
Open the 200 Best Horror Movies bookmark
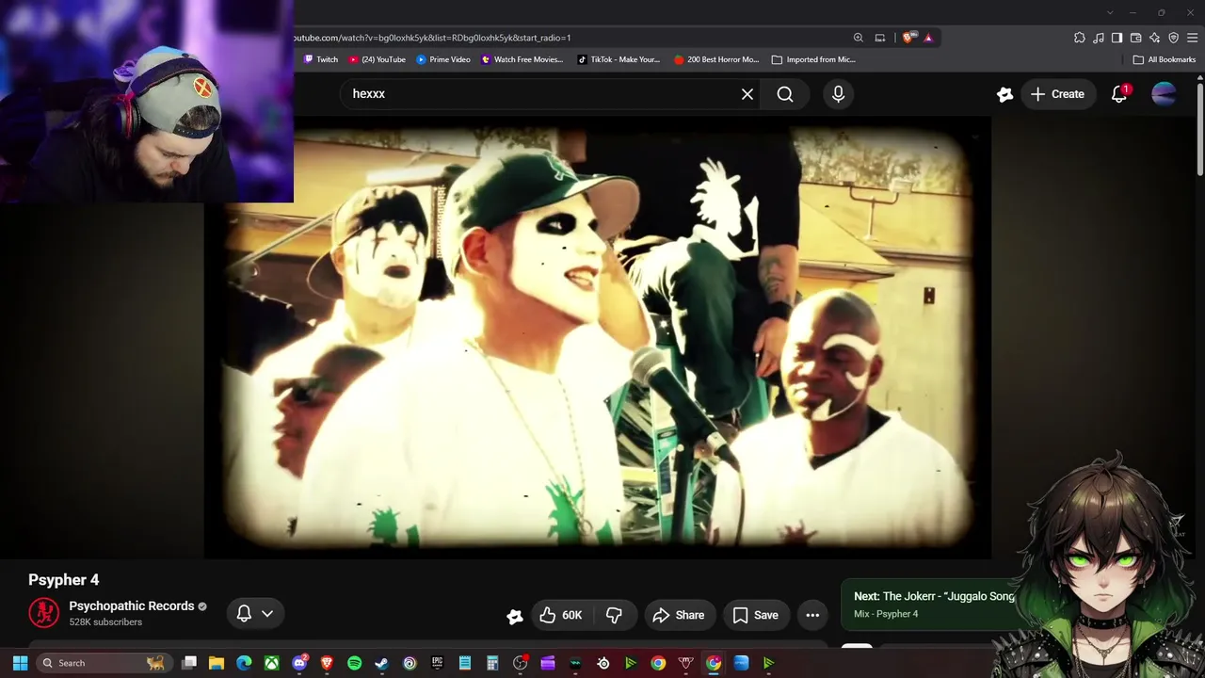point(716,59)
